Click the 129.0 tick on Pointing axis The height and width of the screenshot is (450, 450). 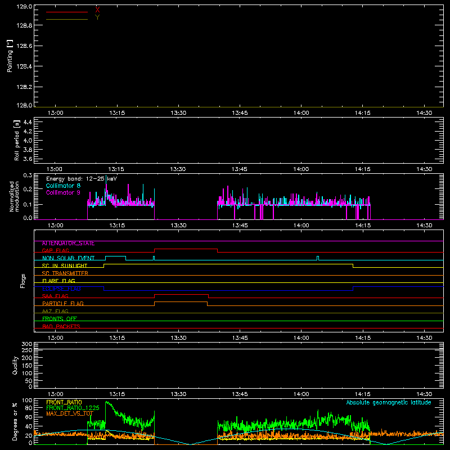(x=24, y=7)
